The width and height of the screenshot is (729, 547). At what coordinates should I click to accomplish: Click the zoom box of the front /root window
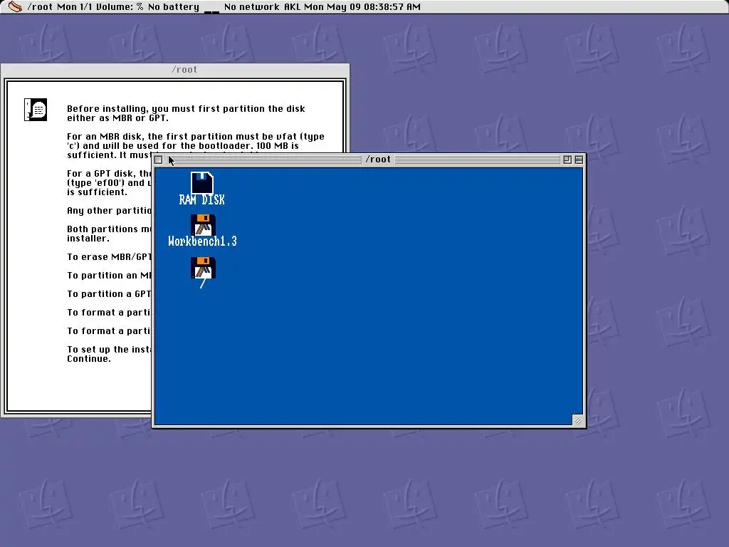tap(567, 160)
